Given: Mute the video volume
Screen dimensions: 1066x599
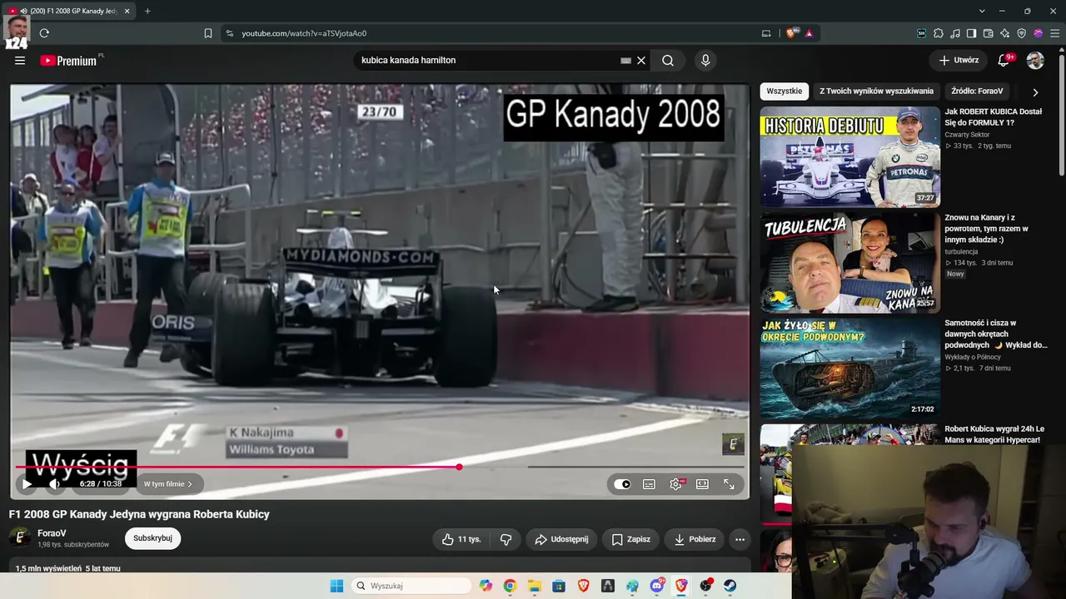Looking at the screenshot, I should [55, 483].
